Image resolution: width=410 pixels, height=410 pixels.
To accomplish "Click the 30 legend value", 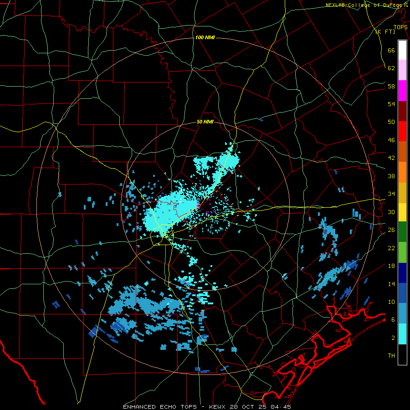I will [391, 212].
